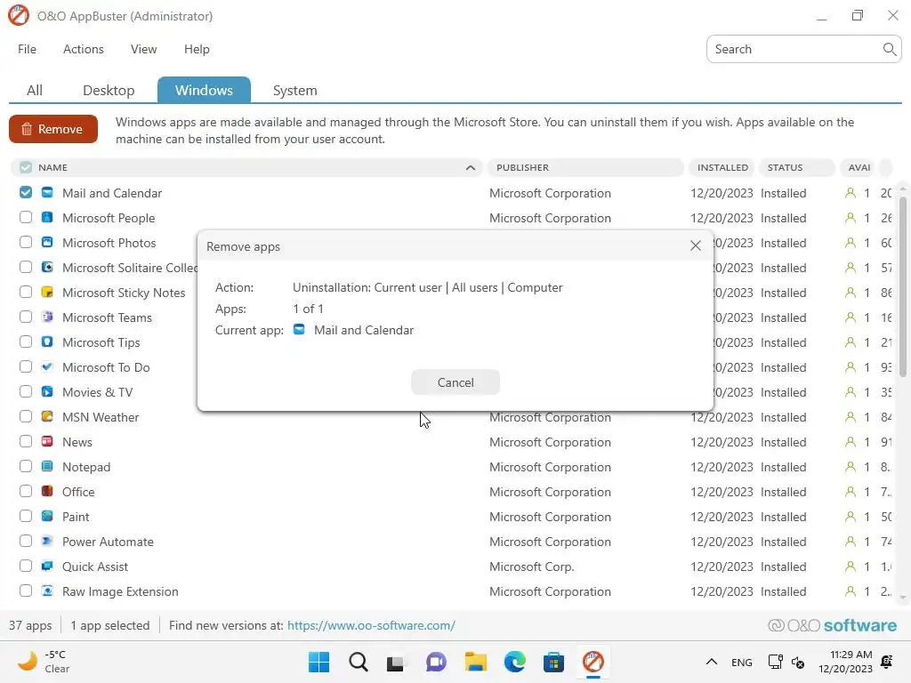Click the Quick Assist app icon
This screenshot has width=911, height=683.
pyautogui.click(x=47, y=566)
